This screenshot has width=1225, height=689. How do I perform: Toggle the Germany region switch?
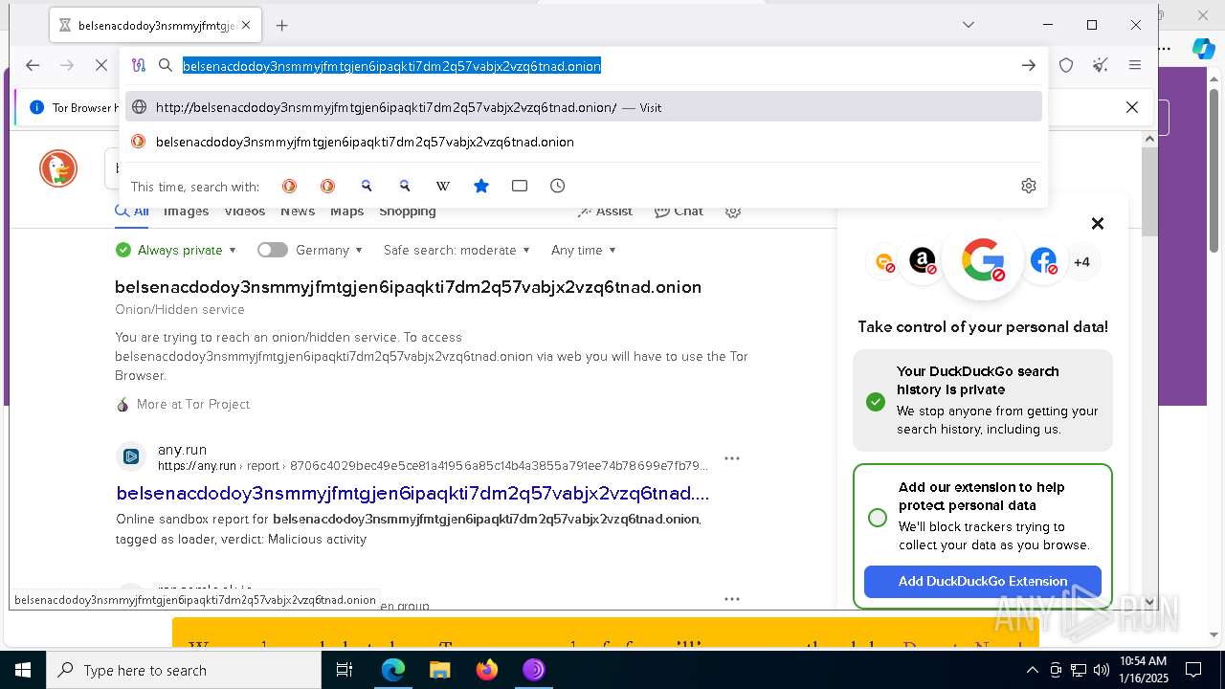tap(272, 250)
